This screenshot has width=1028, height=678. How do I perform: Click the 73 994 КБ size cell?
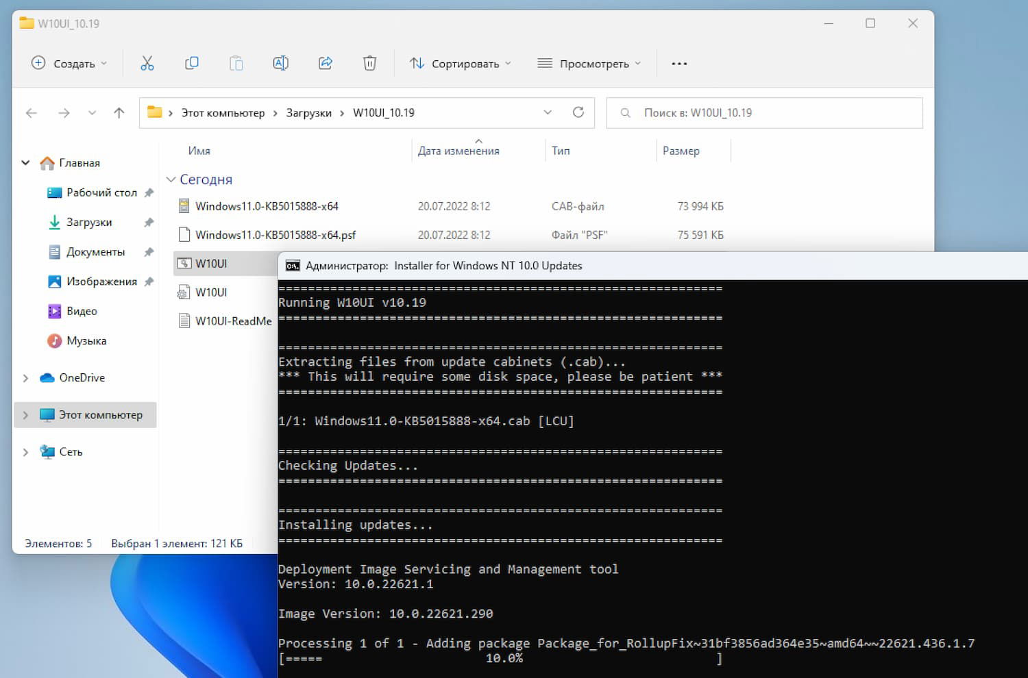(x=700, y=206)
